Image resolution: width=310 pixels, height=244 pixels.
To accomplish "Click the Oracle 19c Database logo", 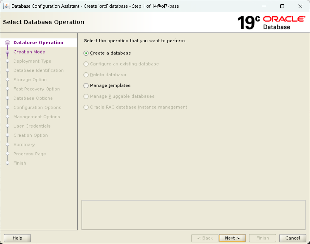I will (271, 23).
